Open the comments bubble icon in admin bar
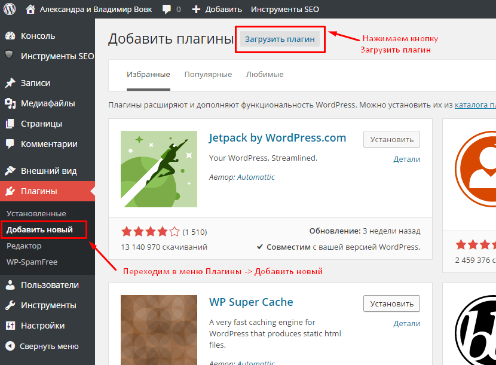Image resolution: width=496 pixels, height=365 pixels. coord(166,10)
